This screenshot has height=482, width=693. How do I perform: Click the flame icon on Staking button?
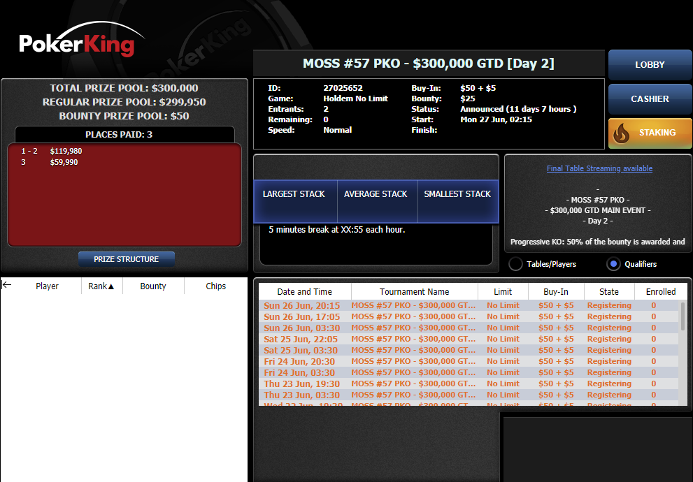[622, 133]
